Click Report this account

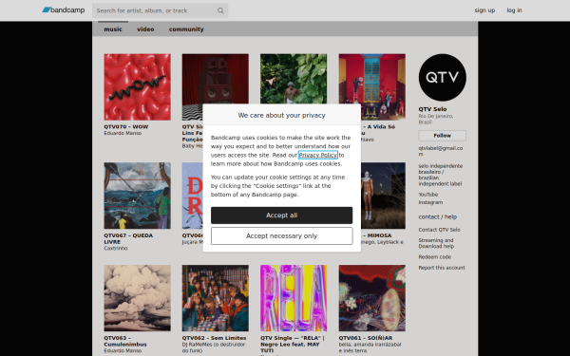coord(442,268)
